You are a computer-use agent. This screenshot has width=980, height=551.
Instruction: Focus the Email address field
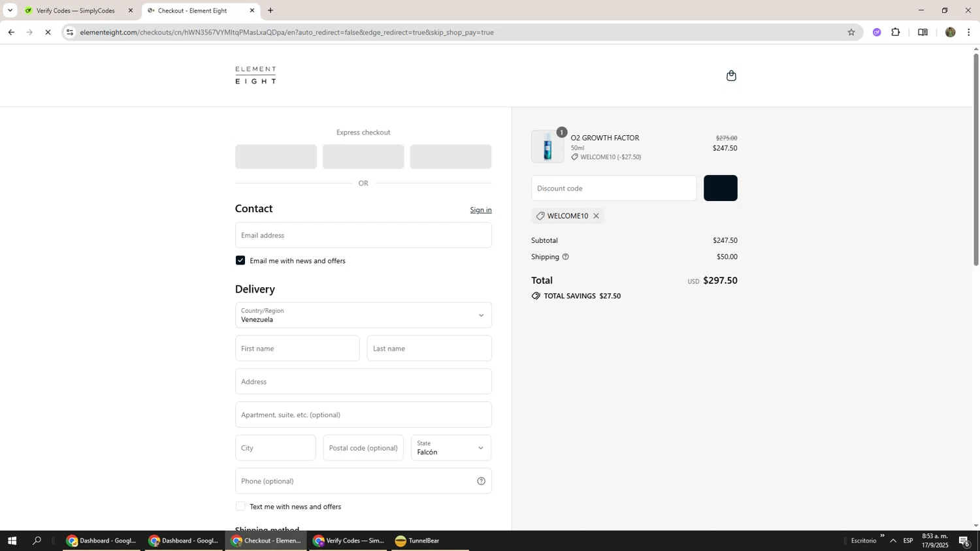363,235
